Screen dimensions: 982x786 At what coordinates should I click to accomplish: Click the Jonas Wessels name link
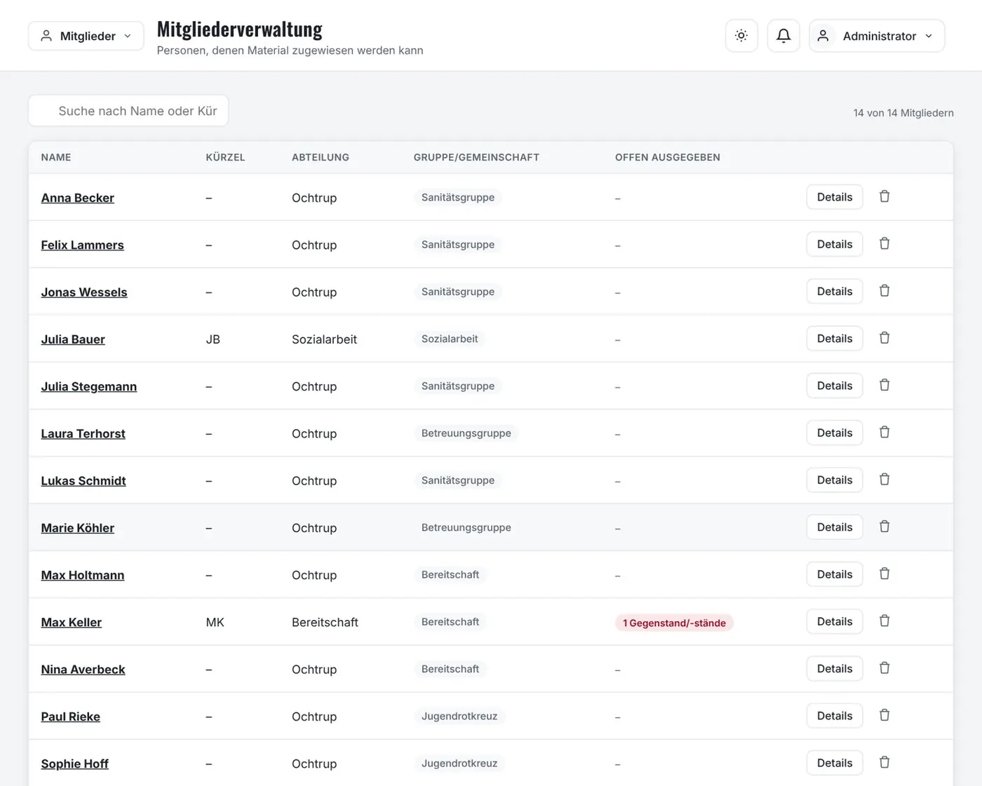[x=84, y=292]
